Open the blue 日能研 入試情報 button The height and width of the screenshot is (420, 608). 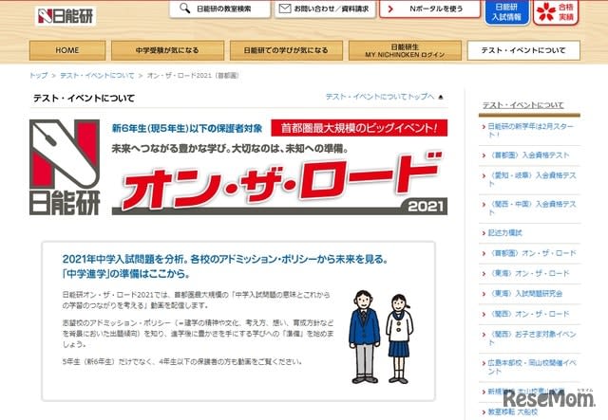pos(506,12)
